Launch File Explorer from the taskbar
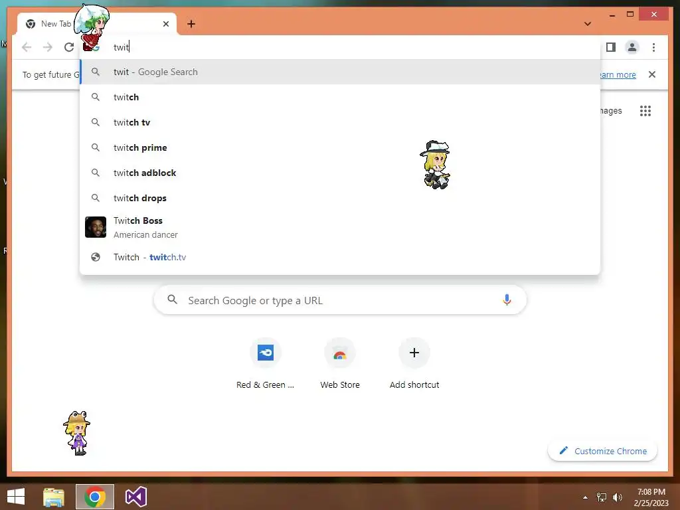This screenshot has width=680, height=510. coord(54,497)
